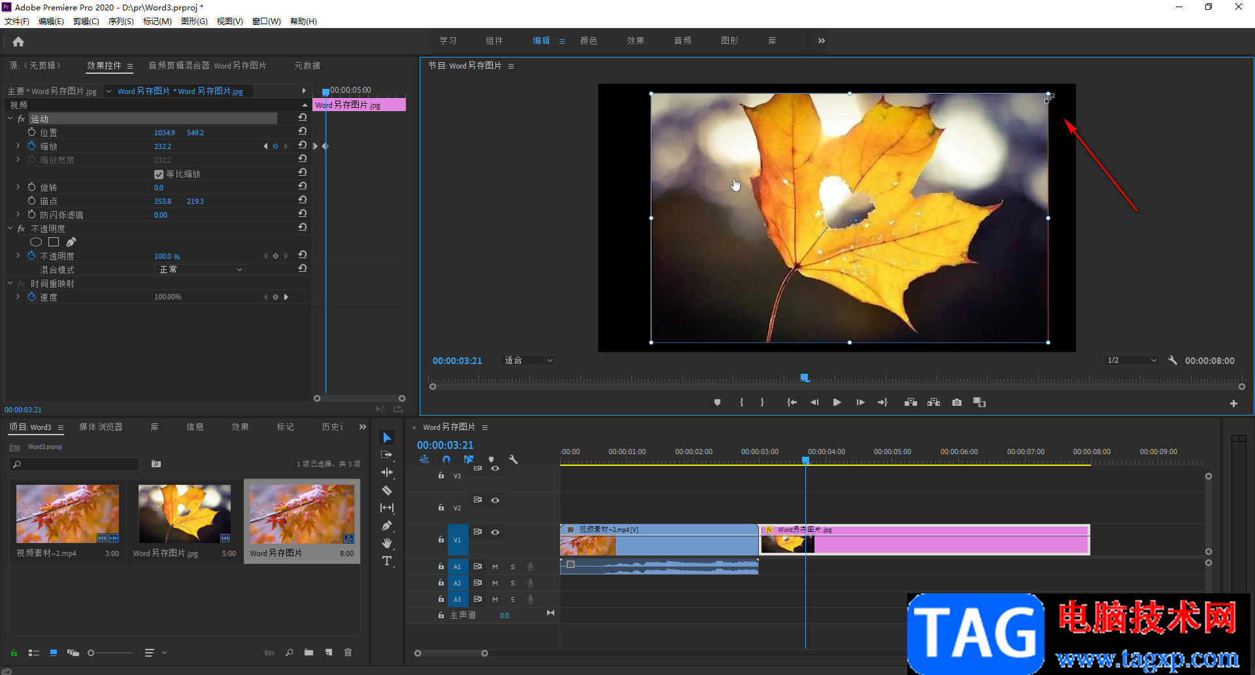Choose the ellipse mask tool under opacity

click(36, 242)
